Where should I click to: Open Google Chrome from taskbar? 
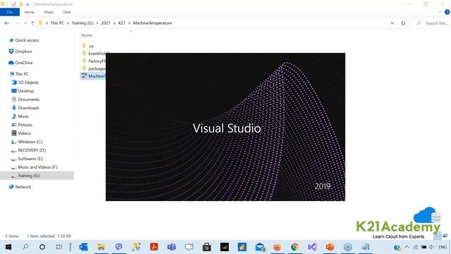(x=295, y=247)
